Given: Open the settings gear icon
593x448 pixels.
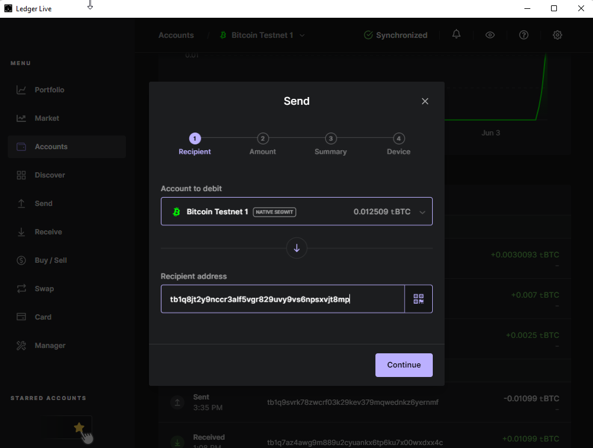Looking at the screenshot, I should (x=558, y=35).
